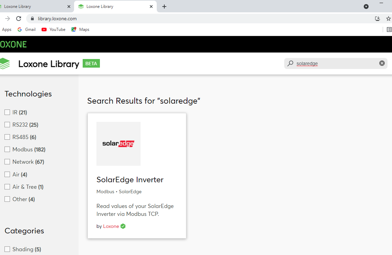
Task: Click the SolarEdge Inverter description text
Action: [135, 210]
